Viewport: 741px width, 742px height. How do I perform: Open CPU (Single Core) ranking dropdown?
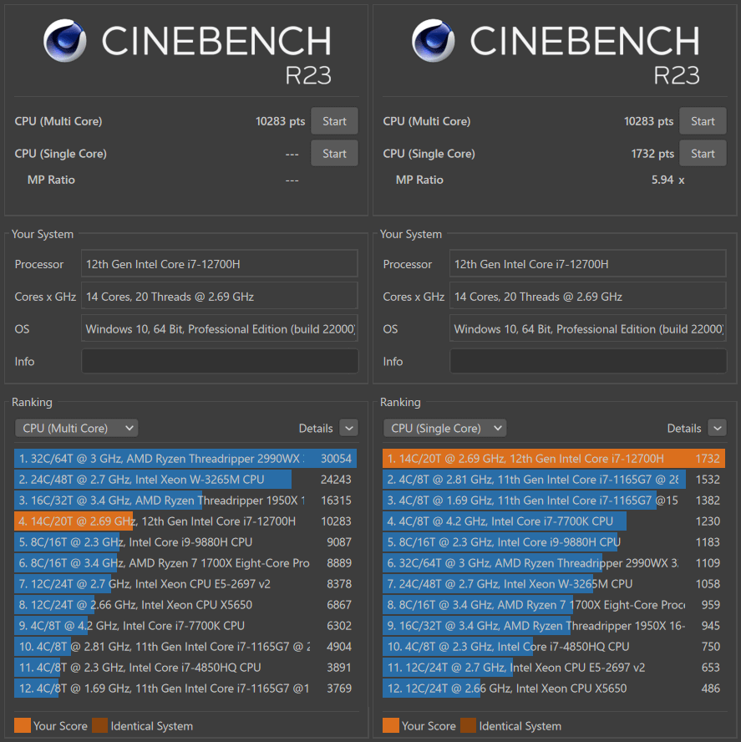point(444,429)
